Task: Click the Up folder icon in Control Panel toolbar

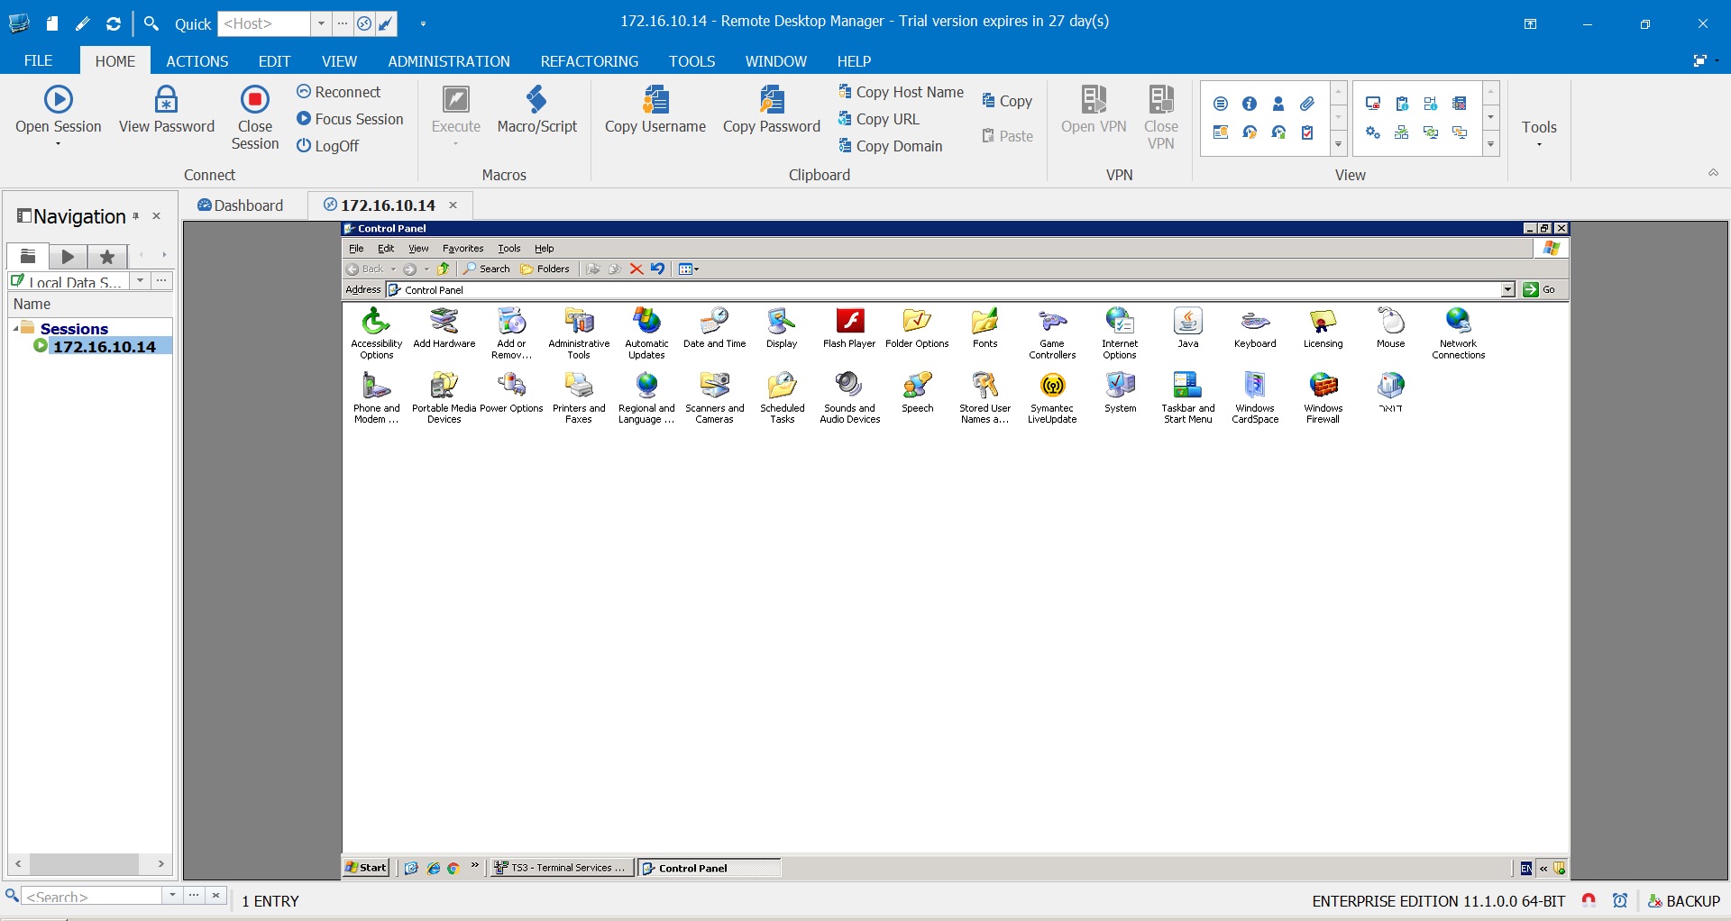Action: [x=444, y=269]
